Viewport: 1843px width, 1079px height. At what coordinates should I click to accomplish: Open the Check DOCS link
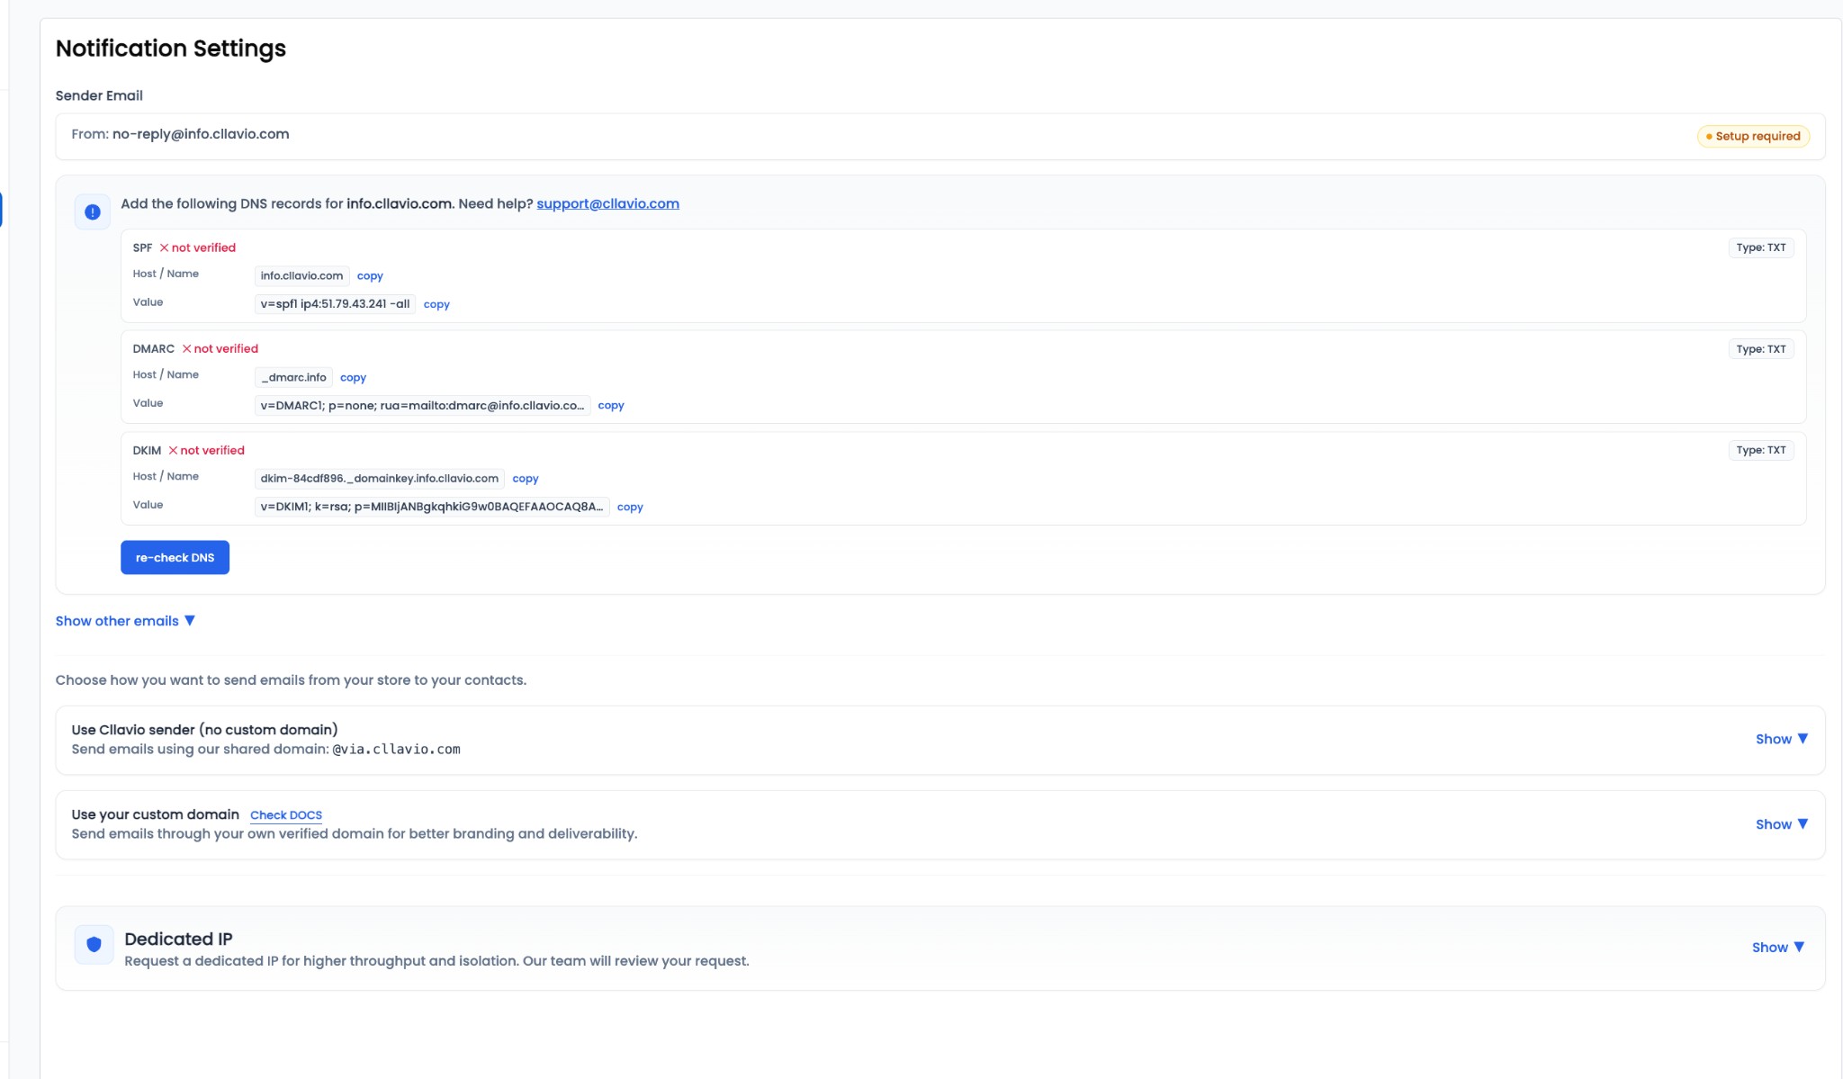(286, 815)
